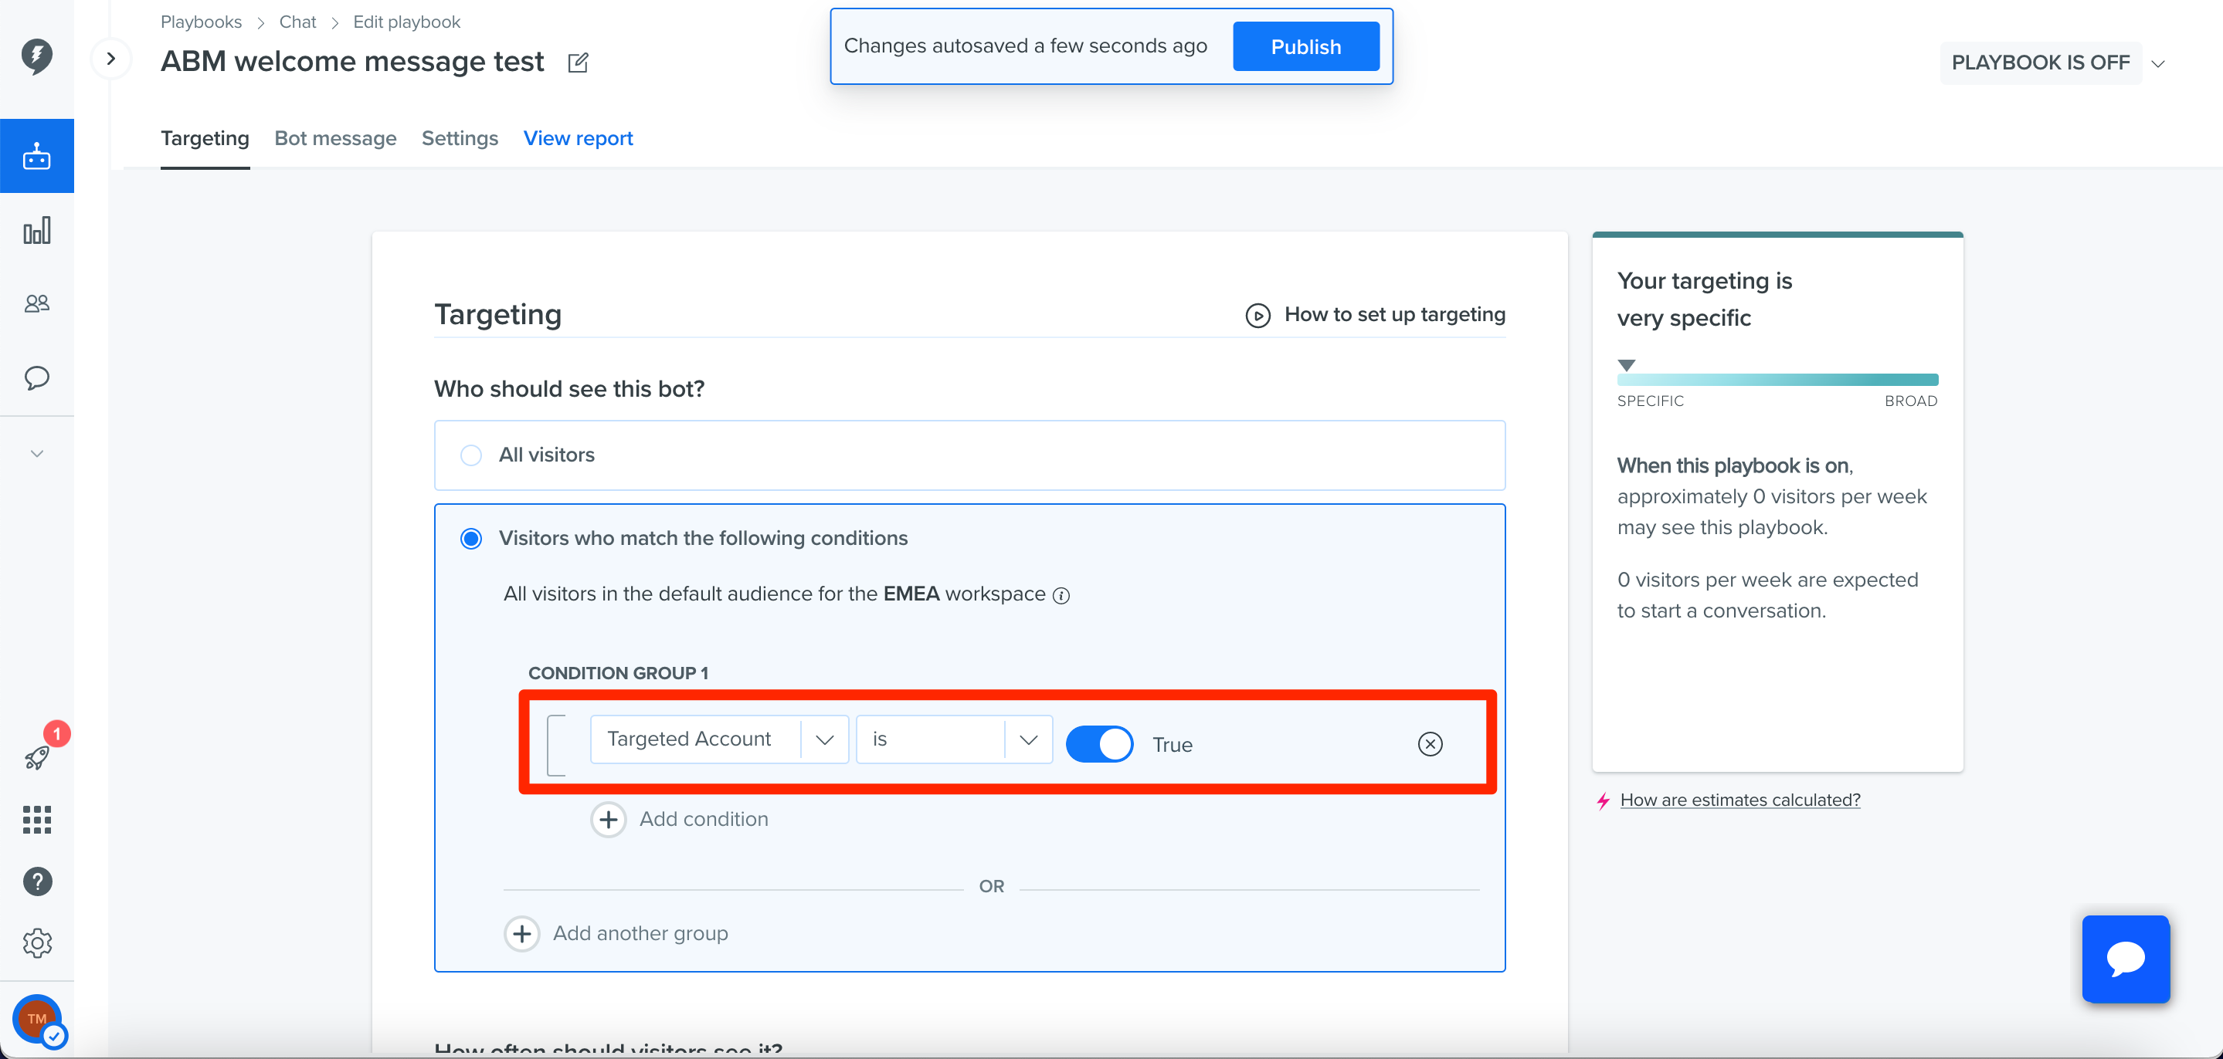Switch to the Settings tab
The width and height of the screenshot is (2223, 1059).
point(459,138)
